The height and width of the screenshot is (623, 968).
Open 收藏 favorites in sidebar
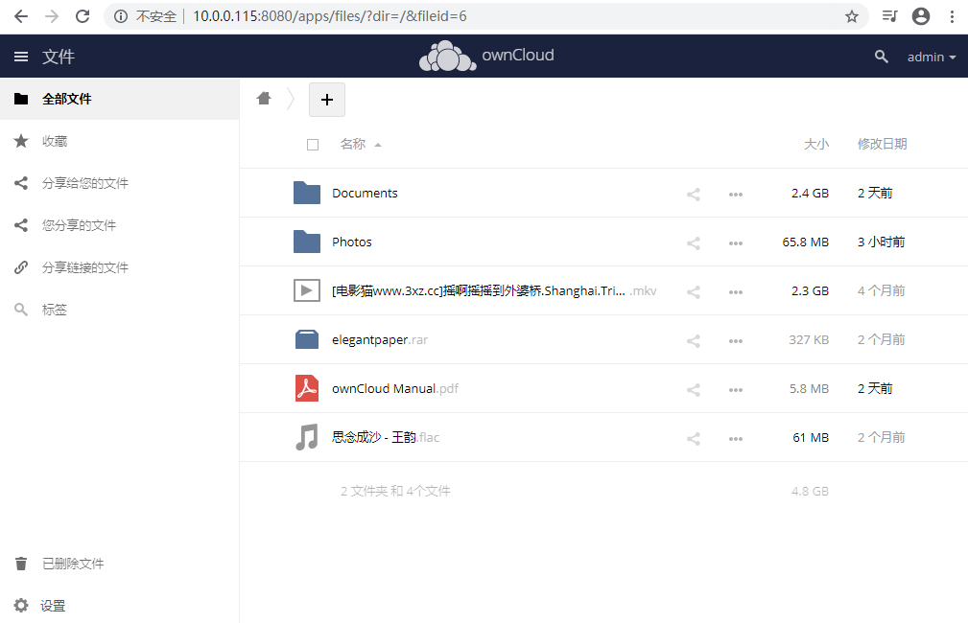pos(119,141)
